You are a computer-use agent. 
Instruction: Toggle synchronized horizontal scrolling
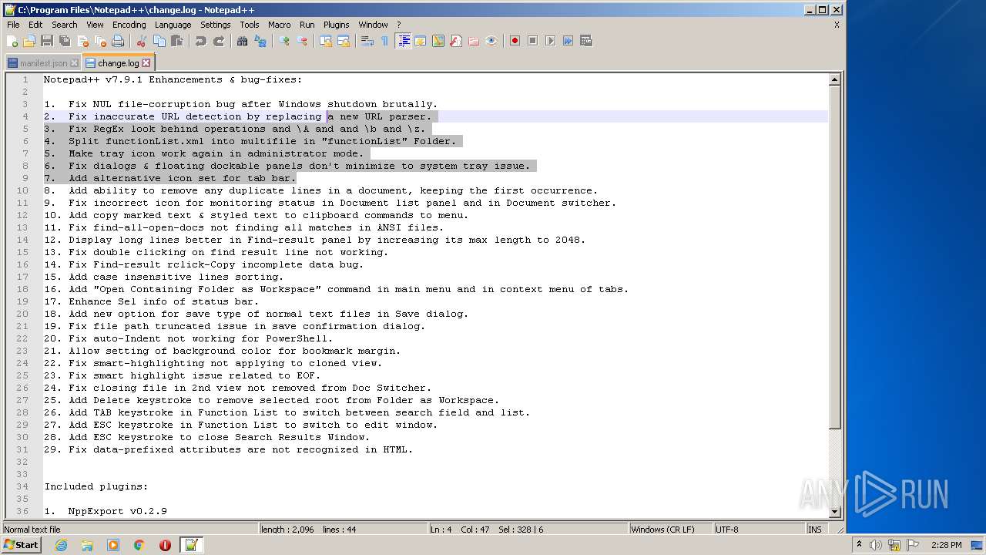(x=344, y=41)
